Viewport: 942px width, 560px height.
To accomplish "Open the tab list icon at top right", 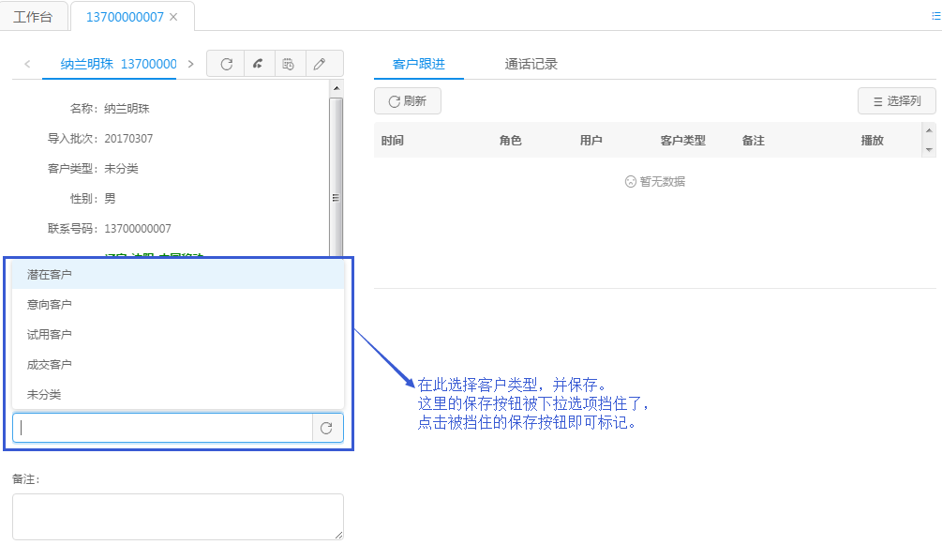I will 935,16.
